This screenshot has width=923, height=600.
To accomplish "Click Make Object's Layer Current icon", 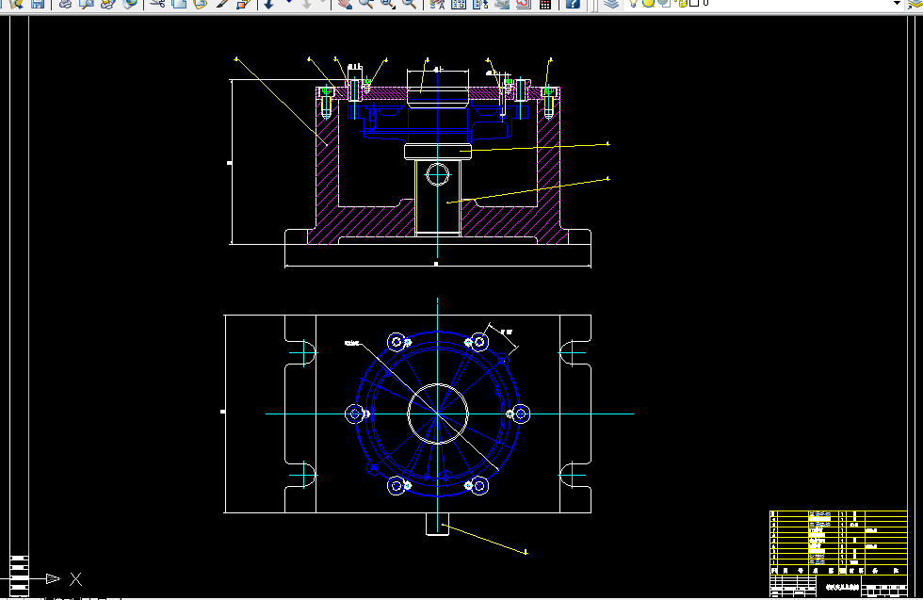I will [914, 4].
